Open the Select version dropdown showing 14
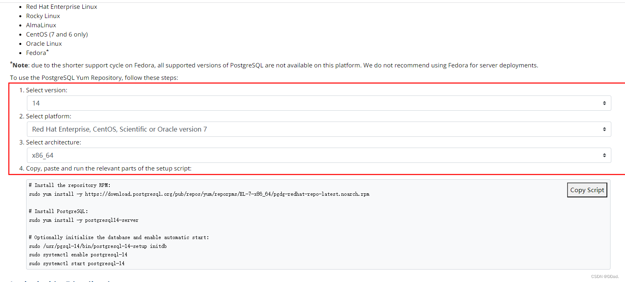The width and height of the screenshot is (625, 282). (319, 103)
